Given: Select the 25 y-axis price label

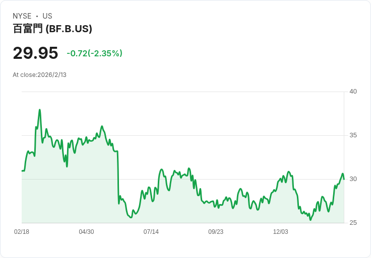Looking at the screenshot, I should [353, 223].
